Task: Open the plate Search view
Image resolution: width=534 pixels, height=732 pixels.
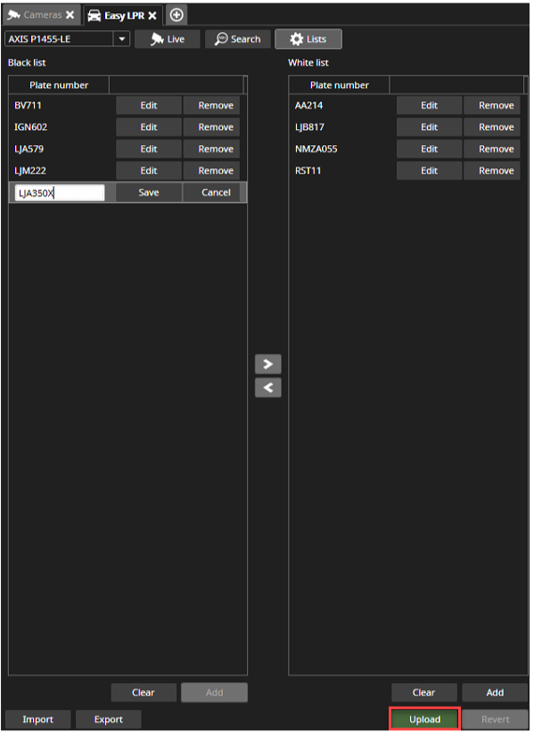Action: (238, 39)
